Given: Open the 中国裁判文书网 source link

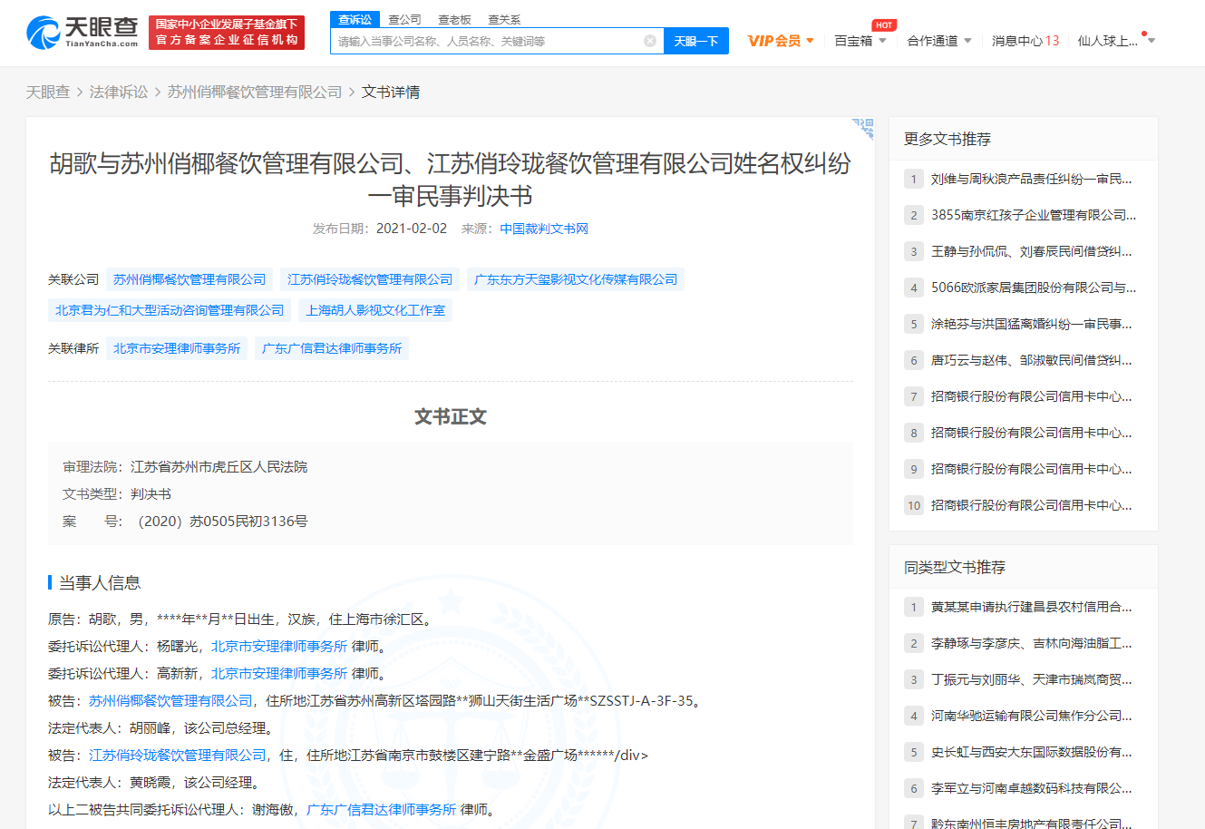Looking at the screenshot, I should pyautogui.click(x=544, y=229).
